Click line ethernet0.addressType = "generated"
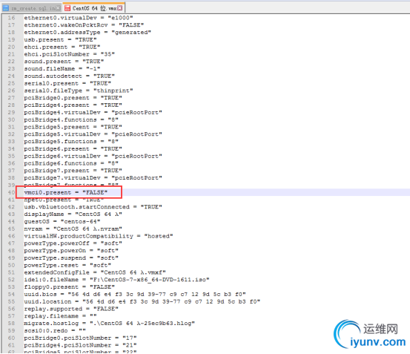 pos(87,33)
